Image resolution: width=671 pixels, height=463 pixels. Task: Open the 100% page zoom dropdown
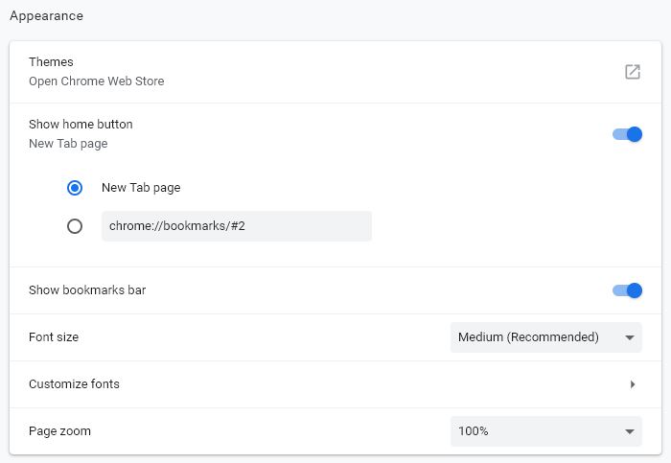pyautogui.click(x=545, y=431)
